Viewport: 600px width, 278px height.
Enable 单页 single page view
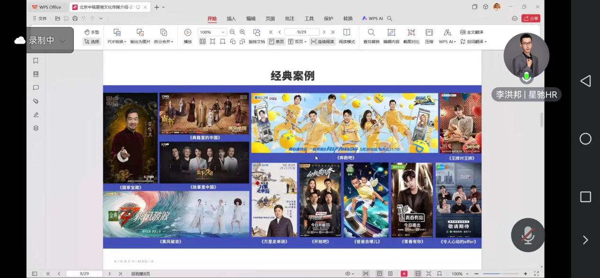[x=277, y=42]
